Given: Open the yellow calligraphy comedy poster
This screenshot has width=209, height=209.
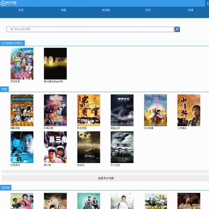Looking at the screenshot, I should point(89,110).
